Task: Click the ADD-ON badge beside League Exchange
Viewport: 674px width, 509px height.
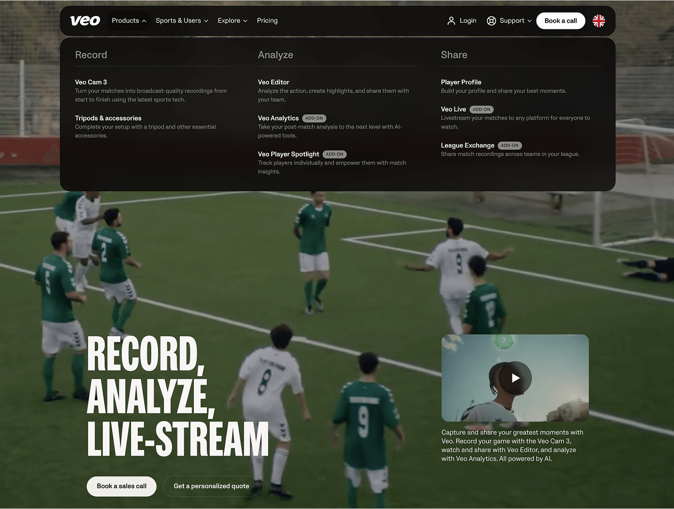Action: (510, 145)
